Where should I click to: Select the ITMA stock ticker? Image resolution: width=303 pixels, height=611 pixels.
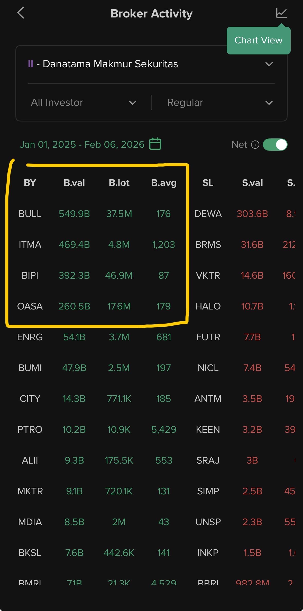click(x=30, y=245)
